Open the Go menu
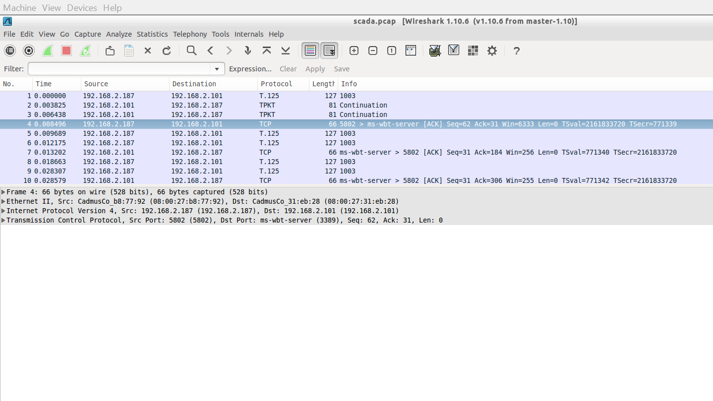Viewport: 713px width, 401px height. [x=64, y=34]
